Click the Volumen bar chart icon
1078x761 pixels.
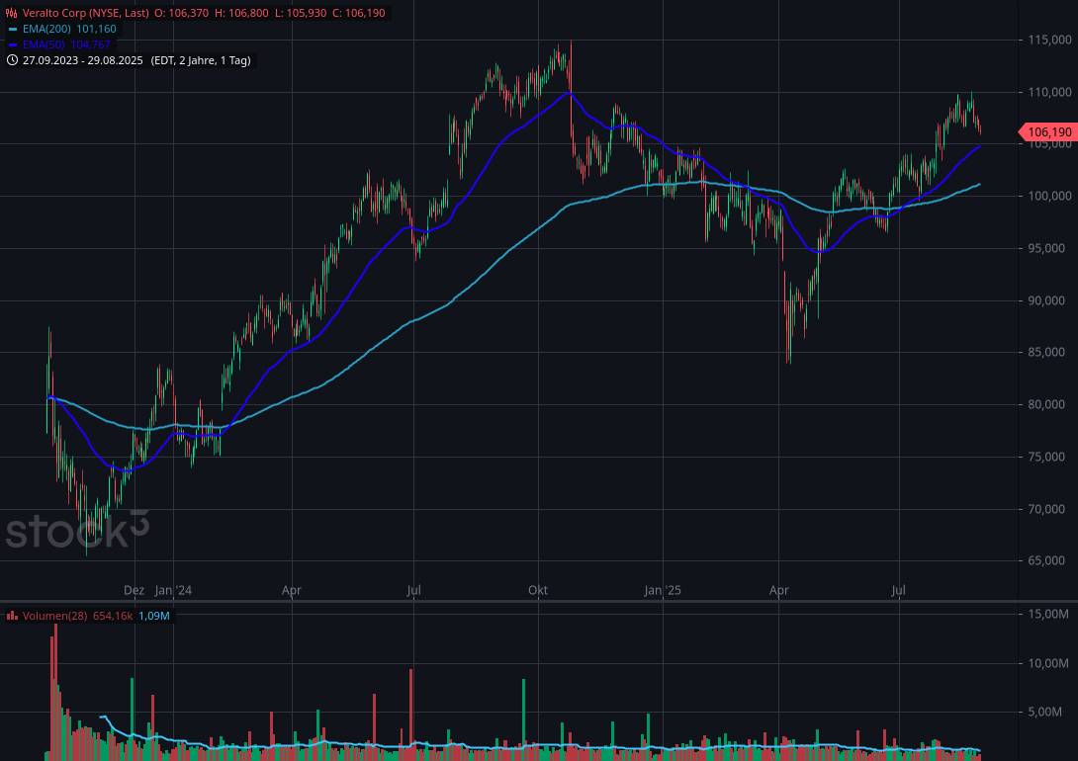[x=12, y=616]
